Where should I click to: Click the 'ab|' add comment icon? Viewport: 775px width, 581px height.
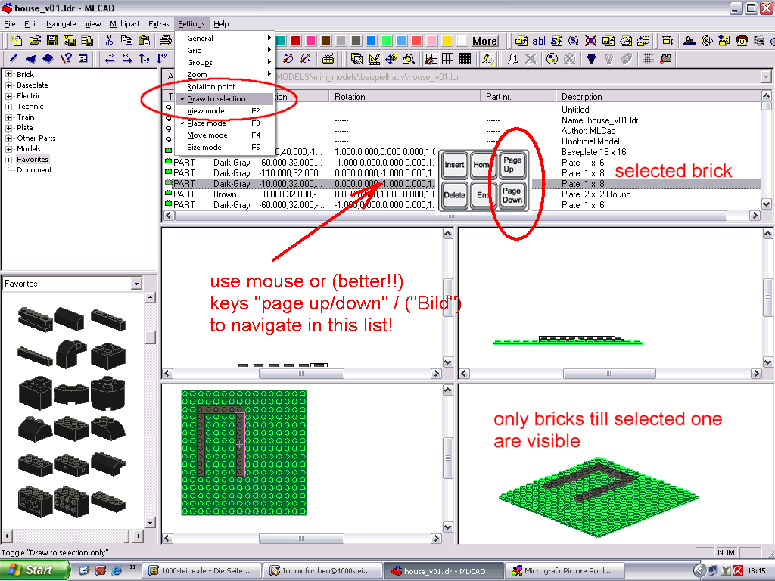click(539, 41)
